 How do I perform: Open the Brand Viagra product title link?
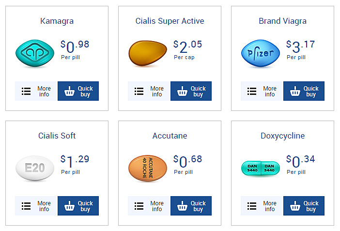tap(282, 21)
